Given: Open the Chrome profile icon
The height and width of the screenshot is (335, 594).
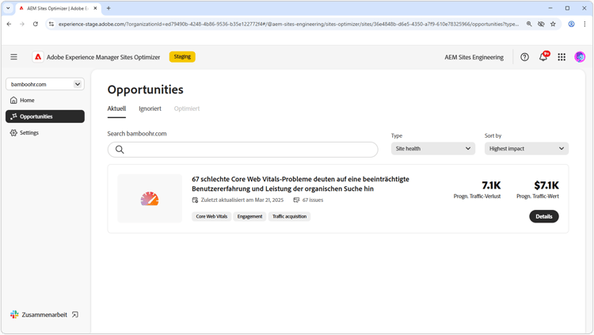Looking at the screenshot, I should (x=571, y=24).
